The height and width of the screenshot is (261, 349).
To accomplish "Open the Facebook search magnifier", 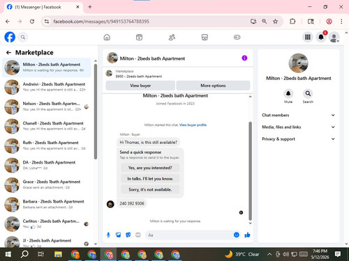I will click(x=23, y=37).
